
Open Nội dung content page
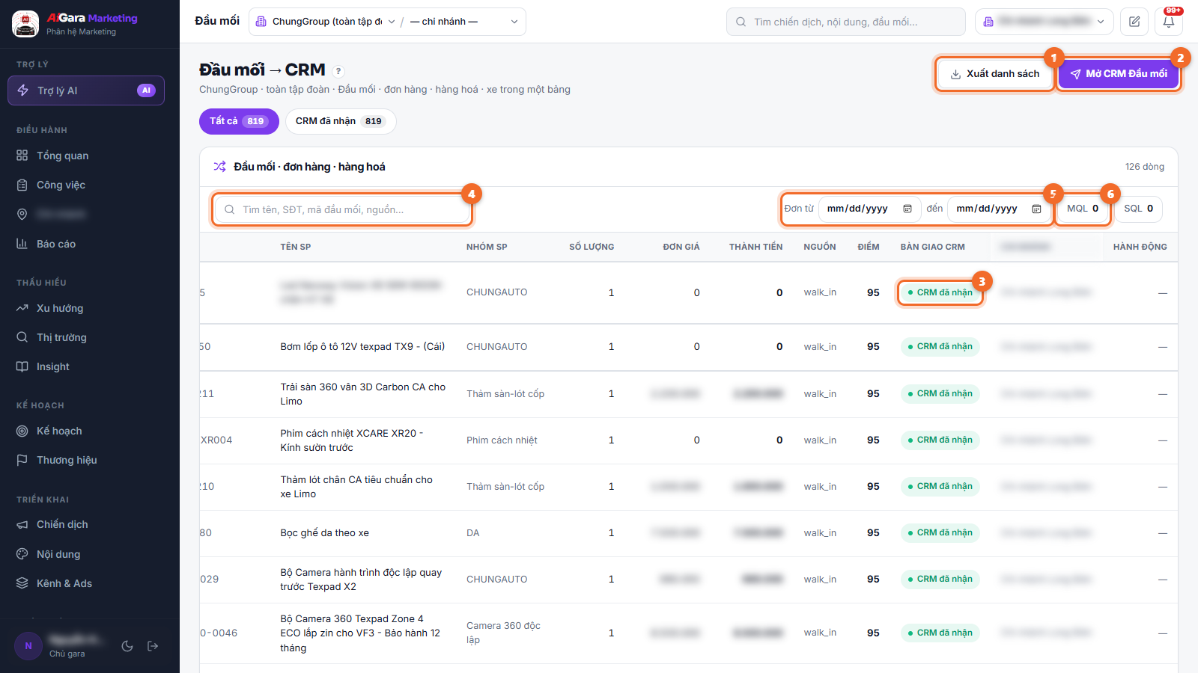coord(86,554)
